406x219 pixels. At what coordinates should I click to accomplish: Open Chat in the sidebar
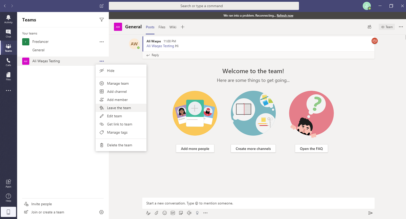tap(8, 33)
